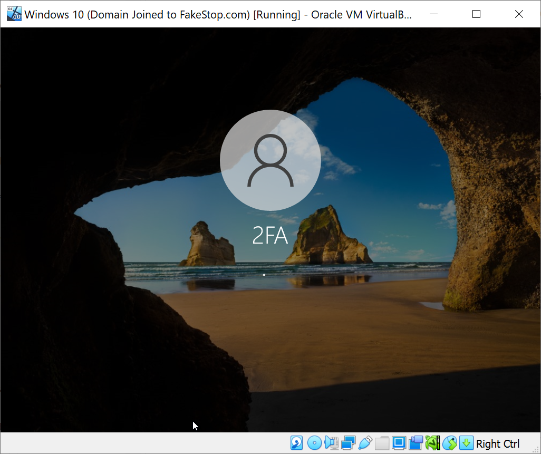Click the user avatar circle

coord(270,160)
